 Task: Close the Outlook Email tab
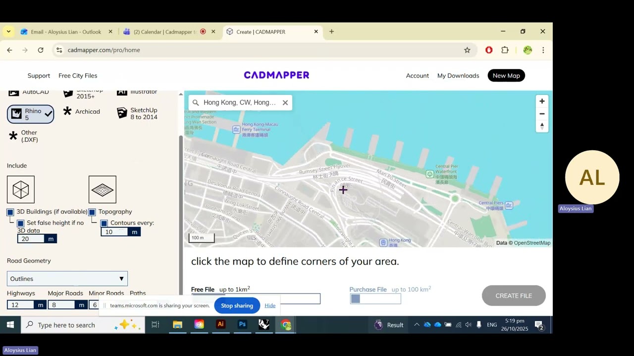tap(110, 32)
